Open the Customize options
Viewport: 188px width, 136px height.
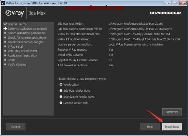pos(172,112)
